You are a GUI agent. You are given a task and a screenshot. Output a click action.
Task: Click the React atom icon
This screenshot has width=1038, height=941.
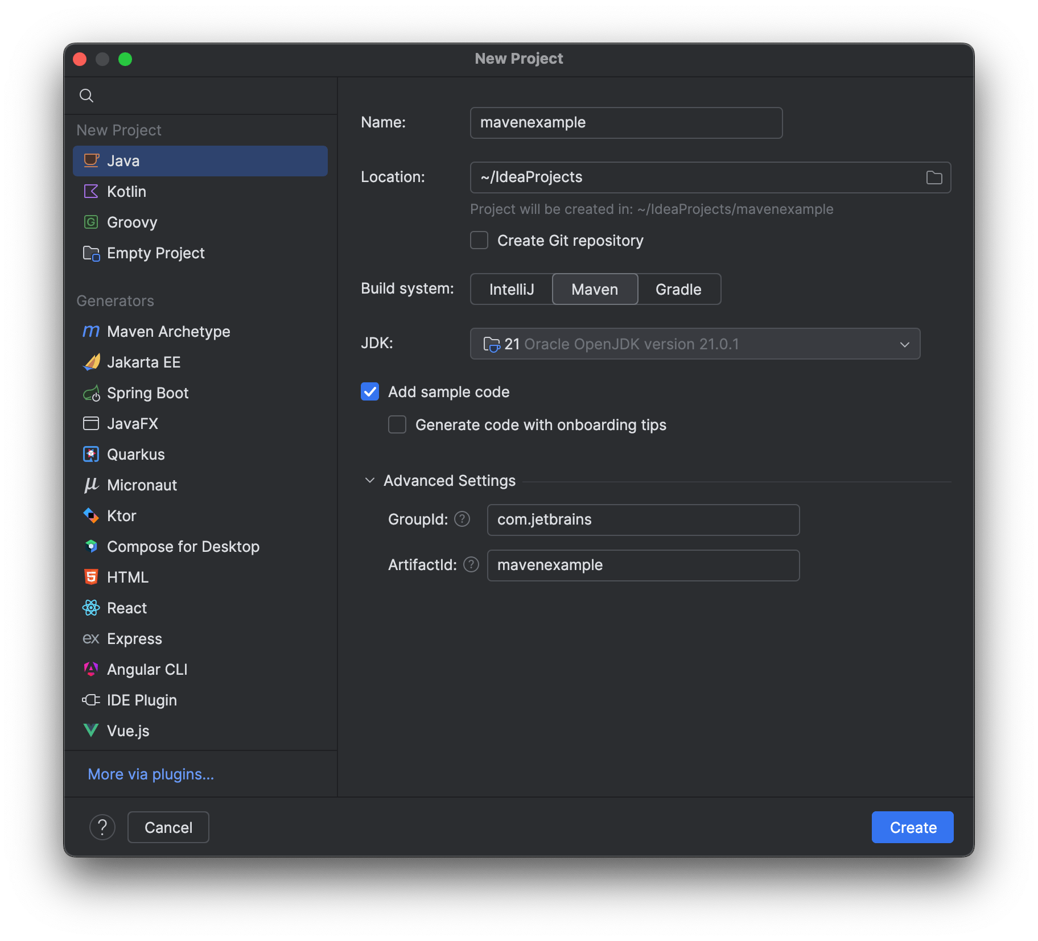point(91,608)
